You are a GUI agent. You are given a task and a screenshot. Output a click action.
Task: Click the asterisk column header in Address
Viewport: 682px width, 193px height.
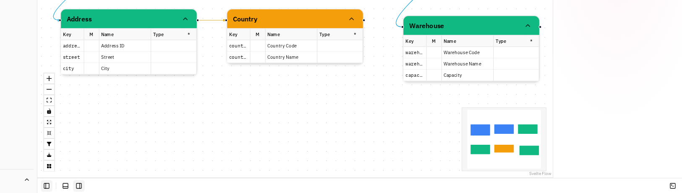[189, 34]
